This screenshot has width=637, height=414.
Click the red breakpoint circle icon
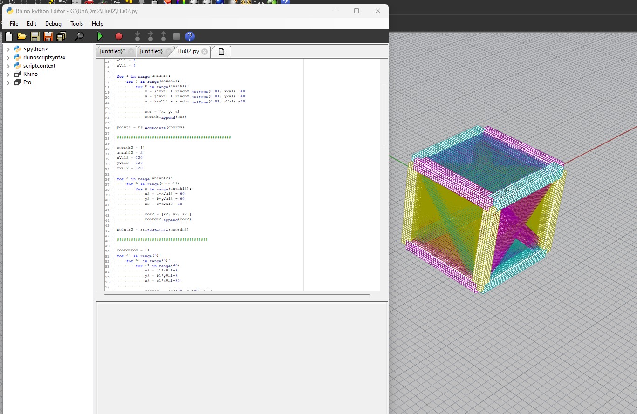click(x=118, y=36)
